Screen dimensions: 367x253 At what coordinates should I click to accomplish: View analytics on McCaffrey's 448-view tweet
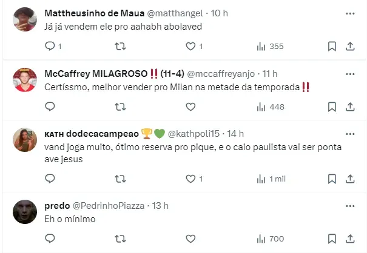270,107
